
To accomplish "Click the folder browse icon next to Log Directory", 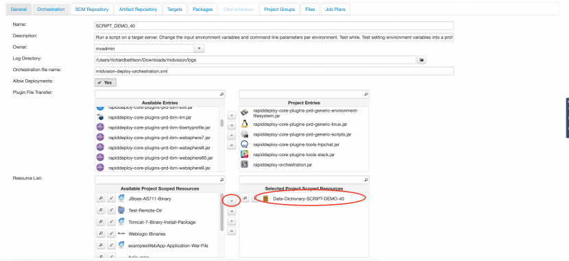I will [x=422, y=60].
